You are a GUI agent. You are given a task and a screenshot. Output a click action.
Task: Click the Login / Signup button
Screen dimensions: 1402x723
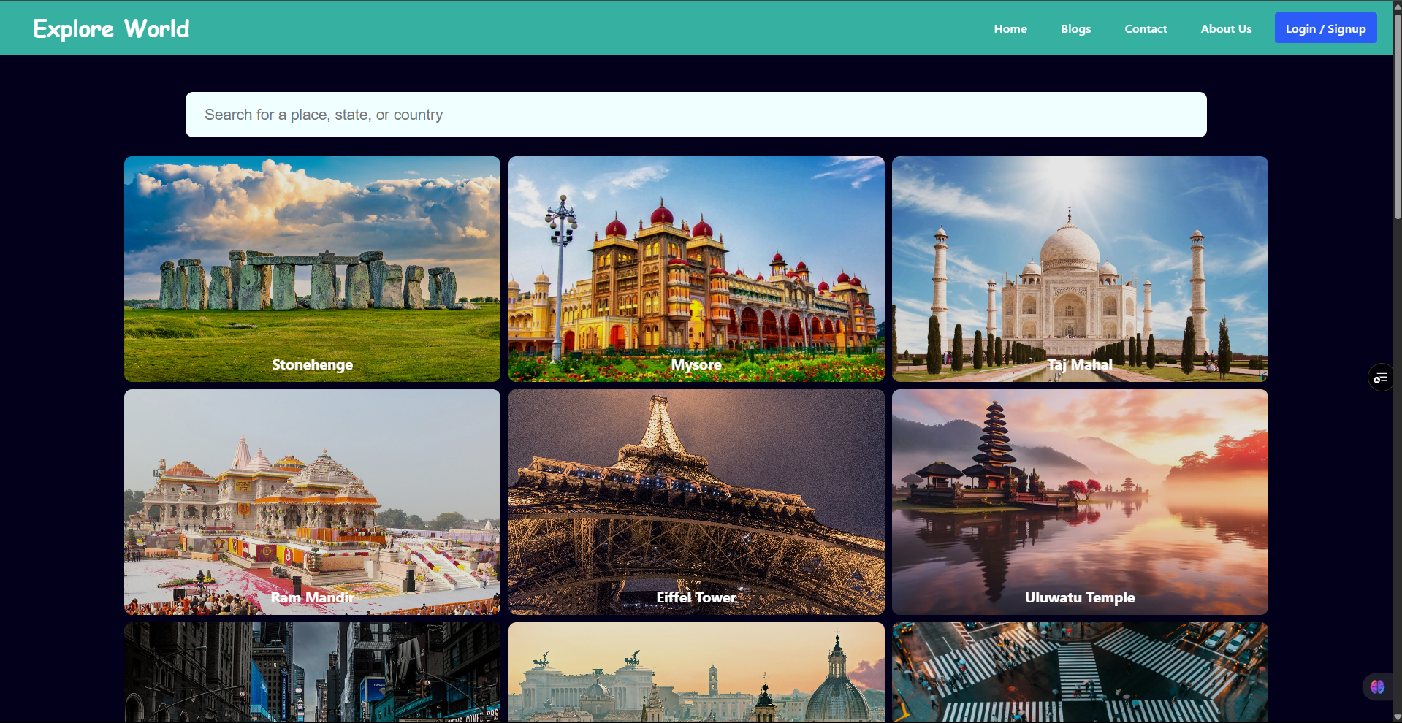[1325, 28]
